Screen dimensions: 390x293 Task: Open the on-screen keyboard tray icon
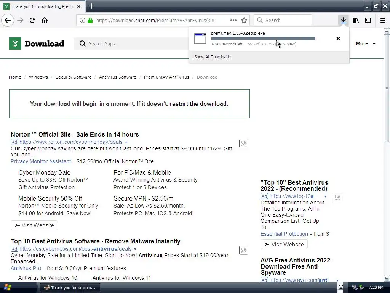click(x=340, y=287)
